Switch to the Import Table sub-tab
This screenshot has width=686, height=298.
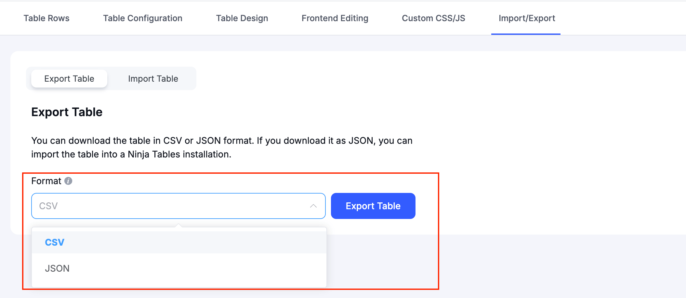click(x=153, y=79)
